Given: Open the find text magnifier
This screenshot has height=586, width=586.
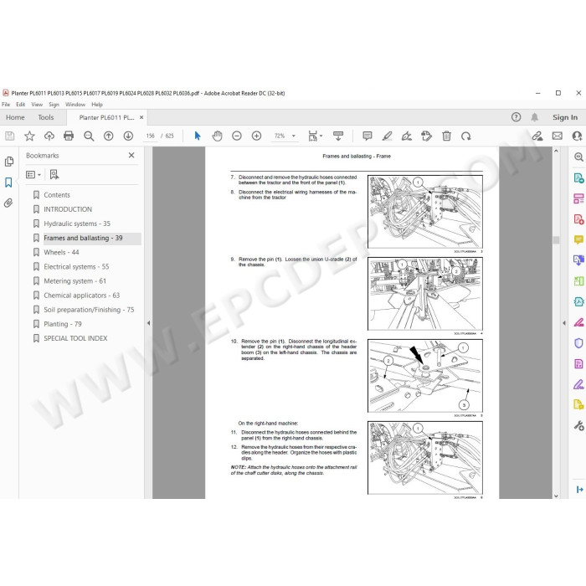Looking at the screenshot, I should pyautogui.click(x=89, y=136).
